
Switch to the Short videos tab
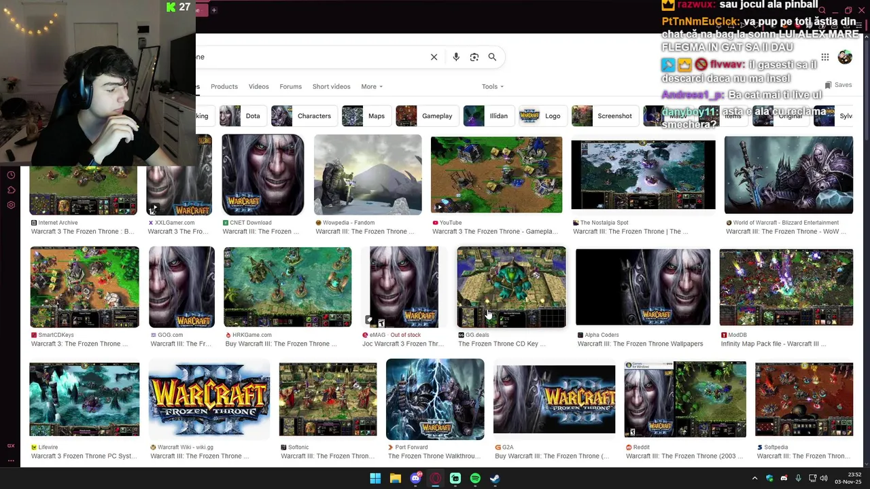(331, 86)
